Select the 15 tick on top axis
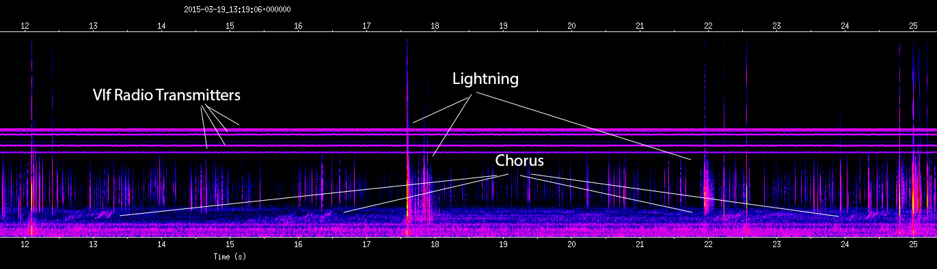The width and height of the screenshot is (937, 269). coord(230,25)
